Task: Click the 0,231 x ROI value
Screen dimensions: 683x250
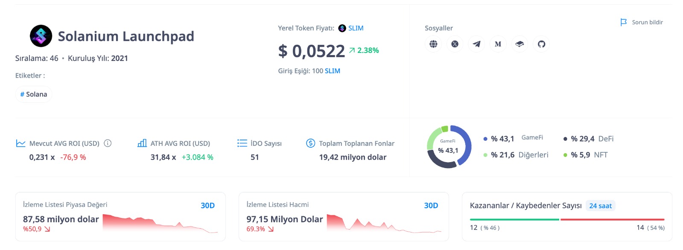Action: click(x=42, y=157)
